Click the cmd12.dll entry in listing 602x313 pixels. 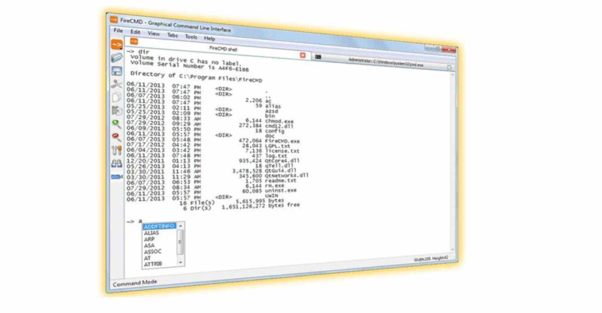point(279,126)
